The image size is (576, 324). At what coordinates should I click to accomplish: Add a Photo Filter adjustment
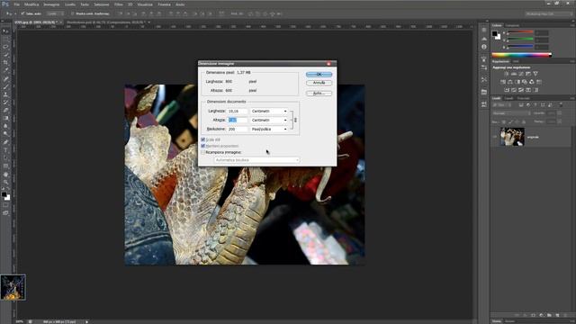pos(525,82)
